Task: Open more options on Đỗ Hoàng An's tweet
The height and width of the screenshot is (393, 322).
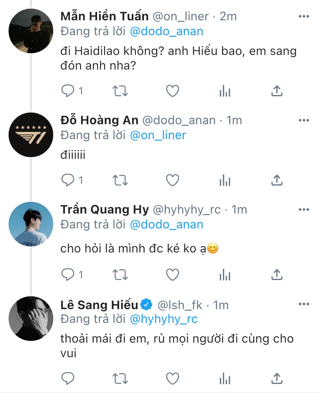Action: click(x=304, y=120)
